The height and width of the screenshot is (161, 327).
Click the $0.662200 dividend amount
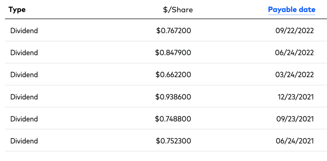click(173, 75)
